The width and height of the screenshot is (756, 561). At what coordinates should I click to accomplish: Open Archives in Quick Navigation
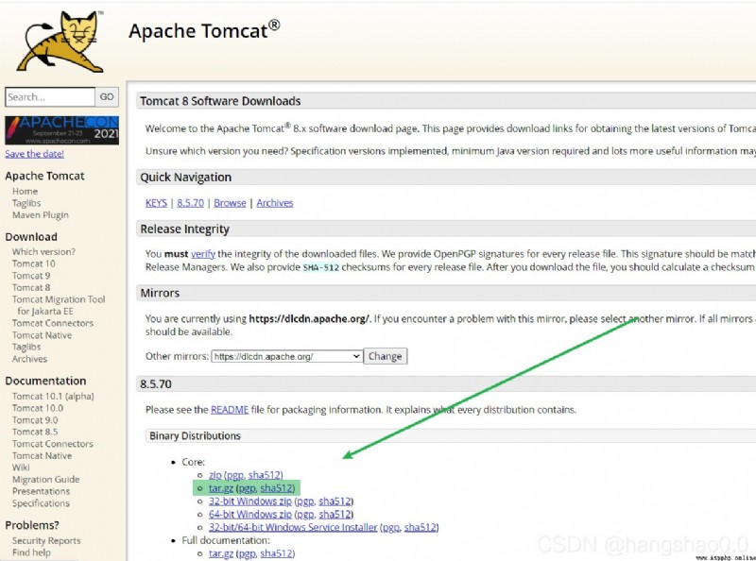pos(275,203)
